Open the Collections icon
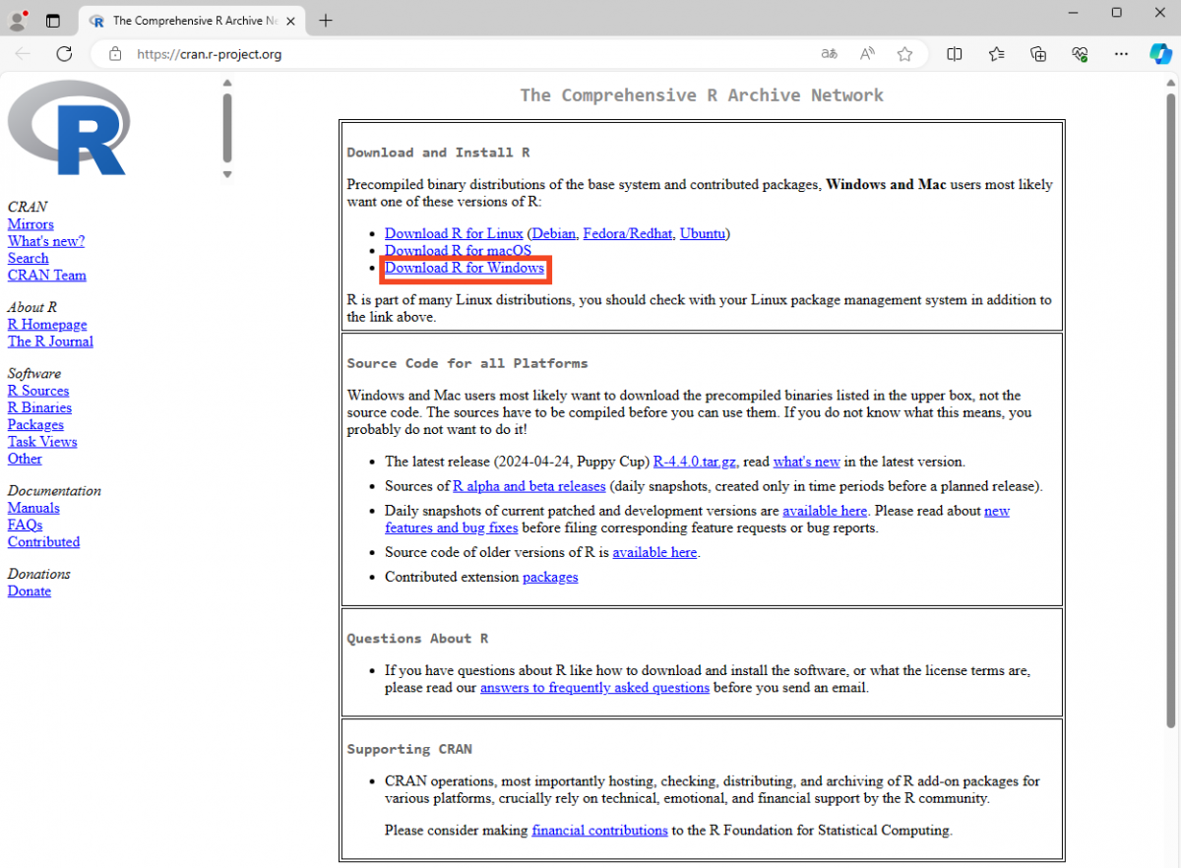 click(x=1037, y=53)
